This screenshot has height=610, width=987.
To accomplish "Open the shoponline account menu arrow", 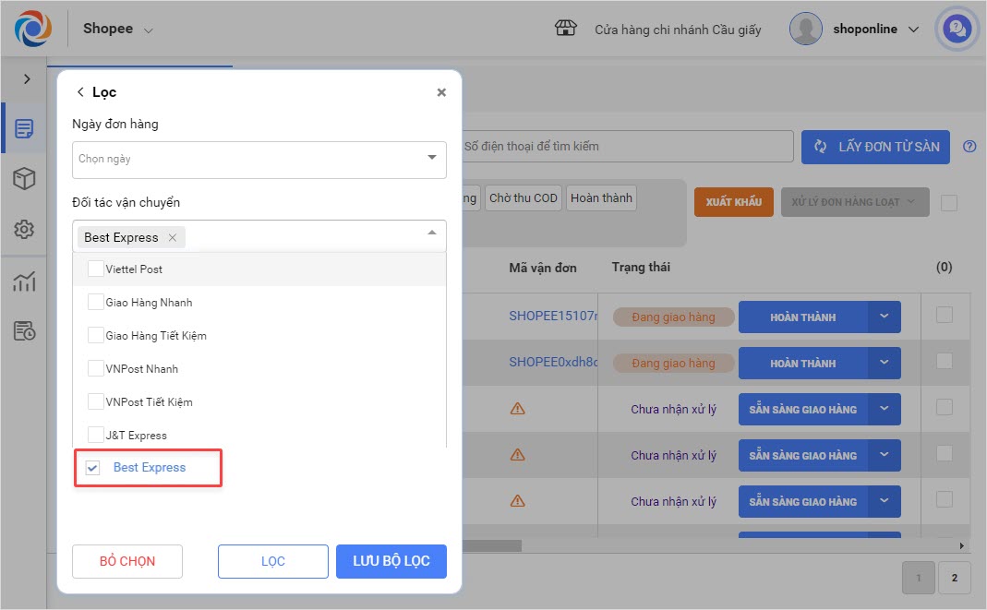I will click(913, 30).
